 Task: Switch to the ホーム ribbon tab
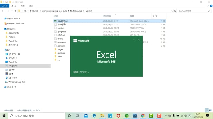(x=14, y=6)
